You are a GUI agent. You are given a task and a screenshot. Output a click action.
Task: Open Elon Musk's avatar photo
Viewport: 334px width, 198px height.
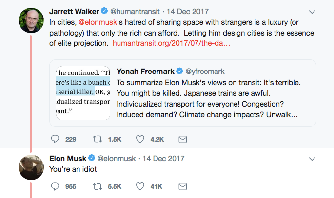tap(31, 167)
